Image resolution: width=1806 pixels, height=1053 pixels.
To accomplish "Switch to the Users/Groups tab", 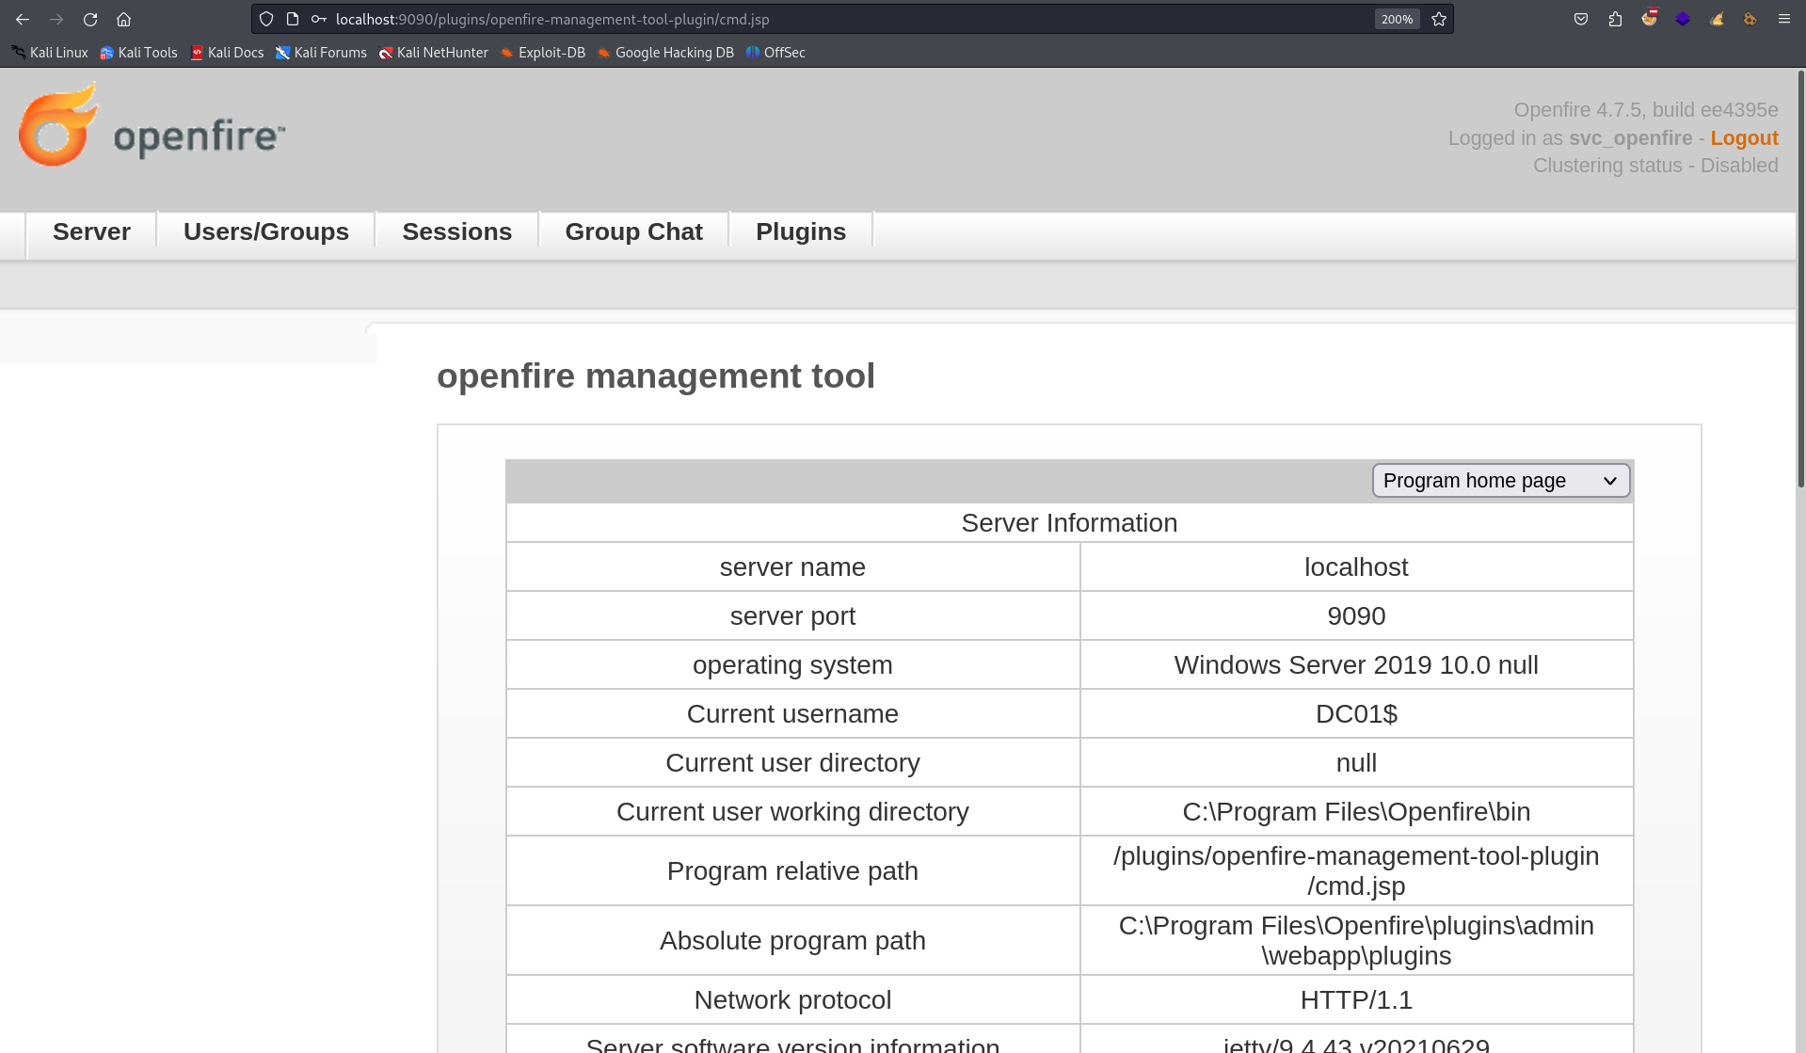I will (266, 231).
